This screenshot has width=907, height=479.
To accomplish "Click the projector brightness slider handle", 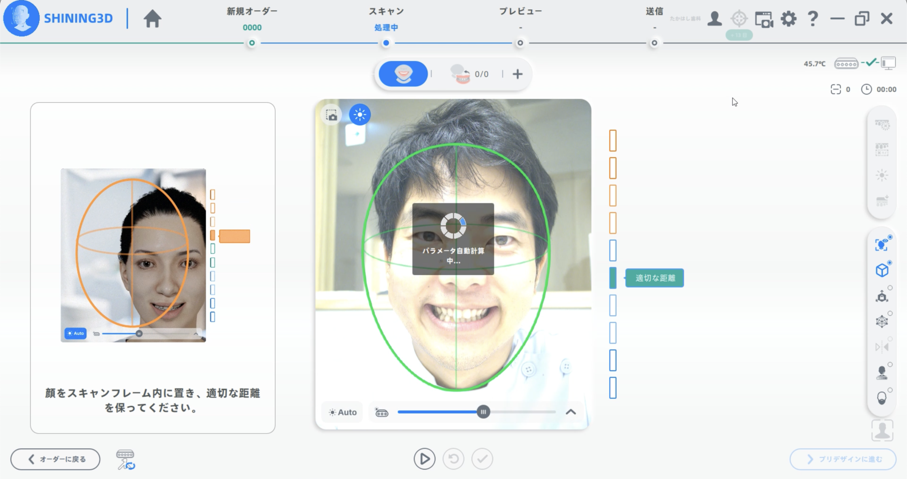I will tap(483, 412).
